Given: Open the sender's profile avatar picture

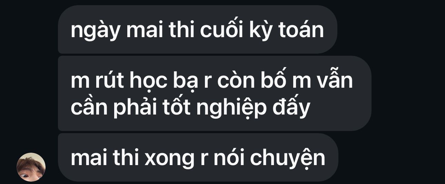Looking at the screenshot, I should click(31, 167).
